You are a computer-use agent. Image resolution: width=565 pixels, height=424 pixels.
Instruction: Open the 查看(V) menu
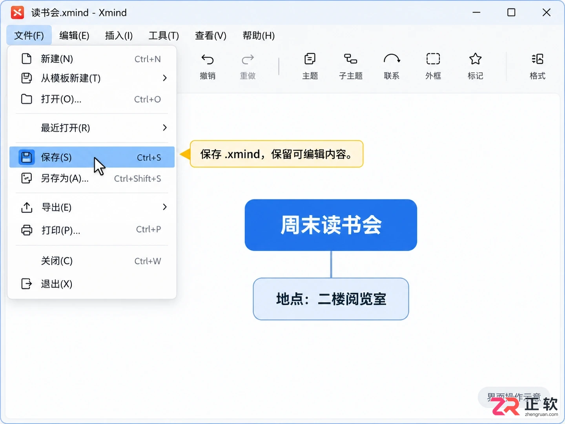[x=211, y=35]
